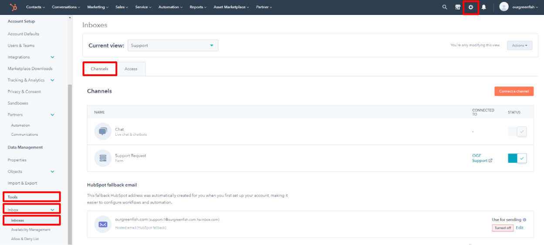Expand the Tracking & Analytics section

52,80
